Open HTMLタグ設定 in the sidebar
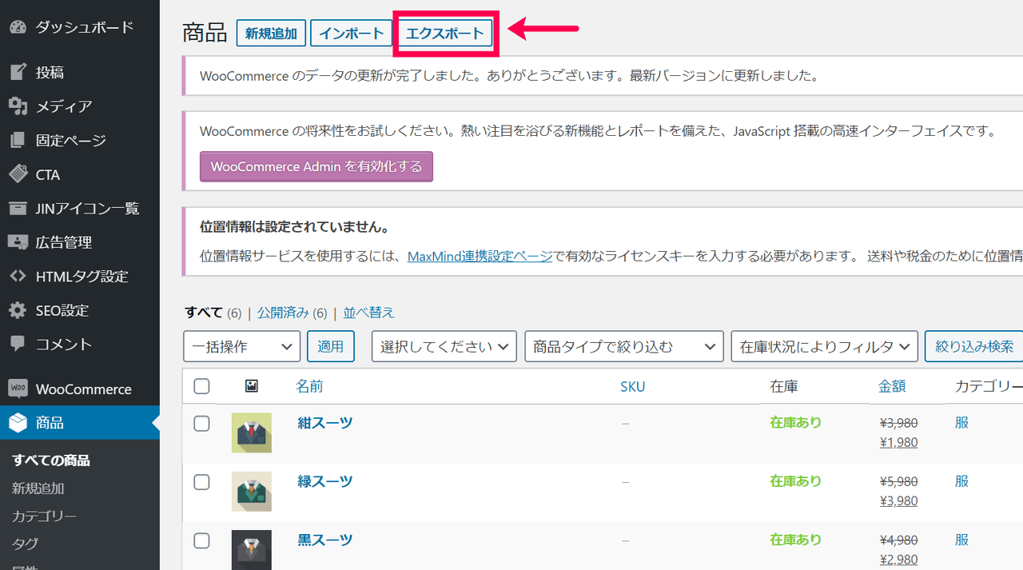1023x570 pixels. tap(80, 277)
